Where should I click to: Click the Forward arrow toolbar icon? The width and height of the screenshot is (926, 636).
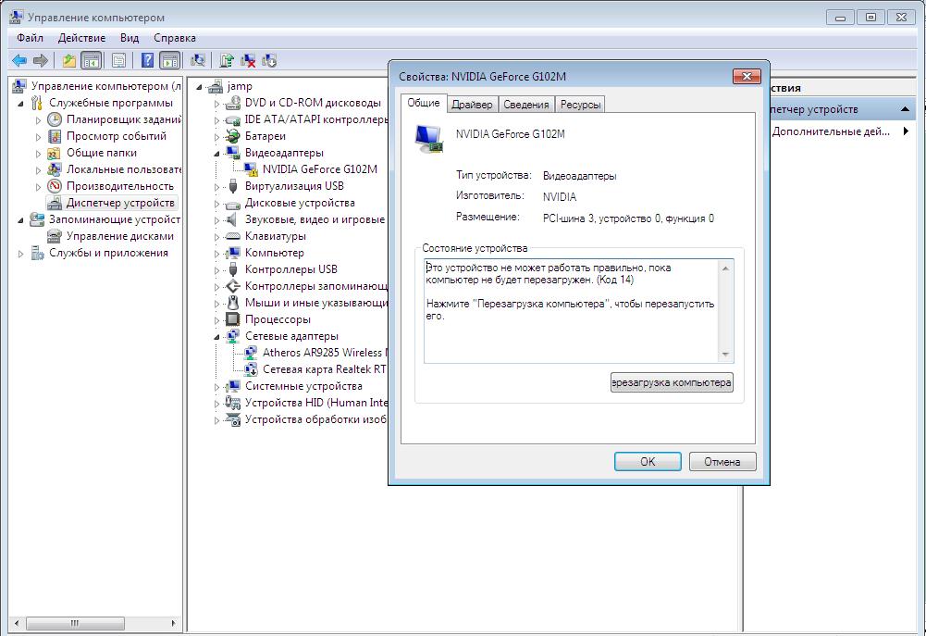coord(40,60)
